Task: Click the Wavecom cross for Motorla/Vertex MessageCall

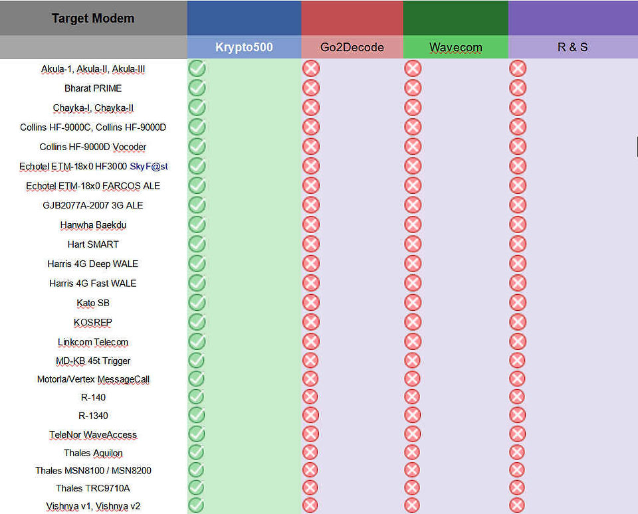Action: point(412,379)
